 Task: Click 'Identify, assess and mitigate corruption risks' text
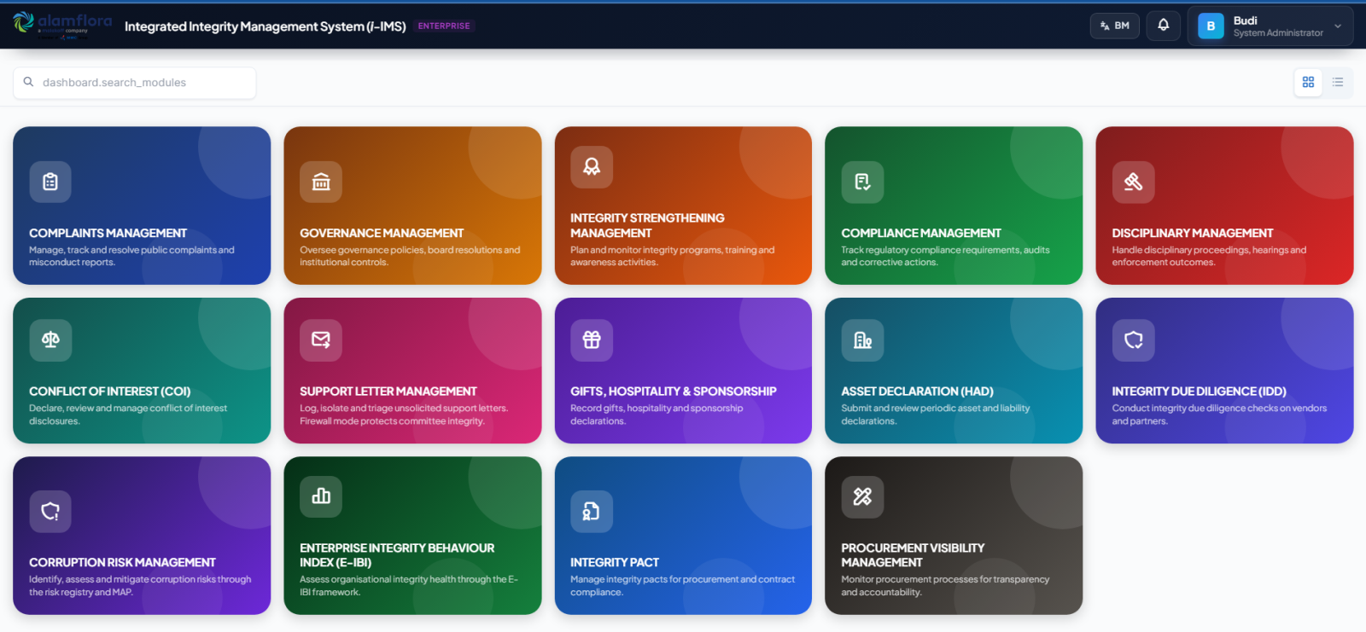[x=140, y=585]
